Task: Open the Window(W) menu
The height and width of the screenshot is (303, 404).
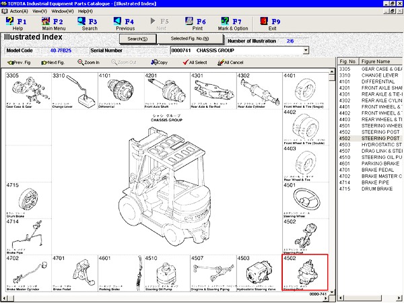Action: pos(63,11)
